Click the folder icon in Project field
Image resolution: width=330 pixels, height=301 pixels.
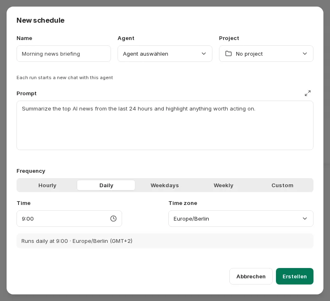[x=229, y=54]
